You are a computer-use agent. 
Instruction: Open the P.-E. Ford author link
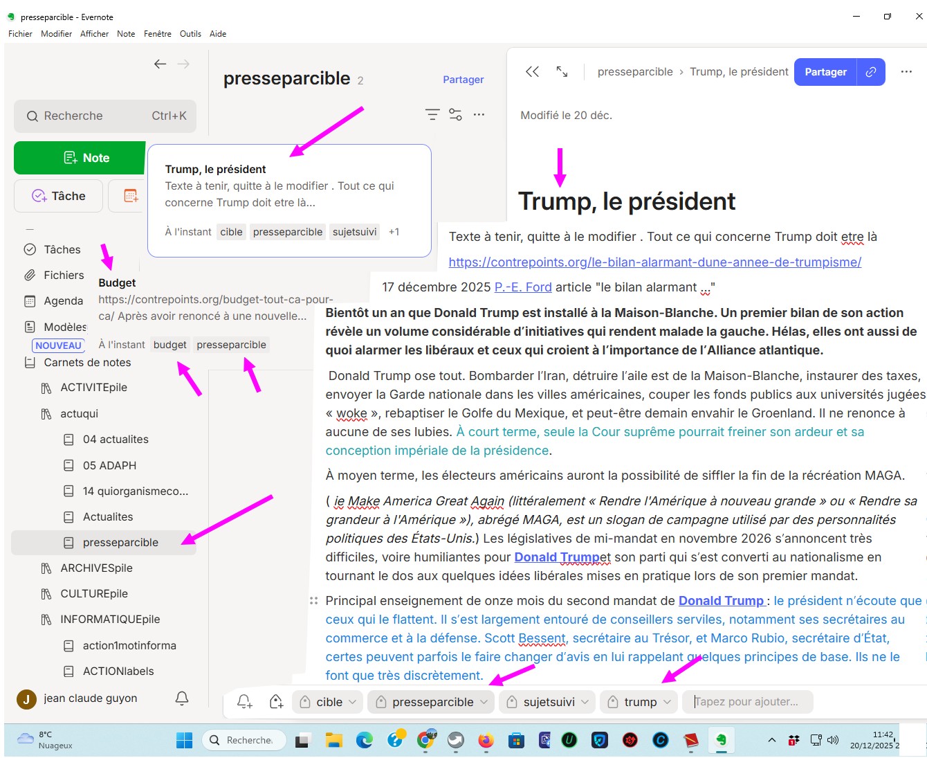point(523,287)
